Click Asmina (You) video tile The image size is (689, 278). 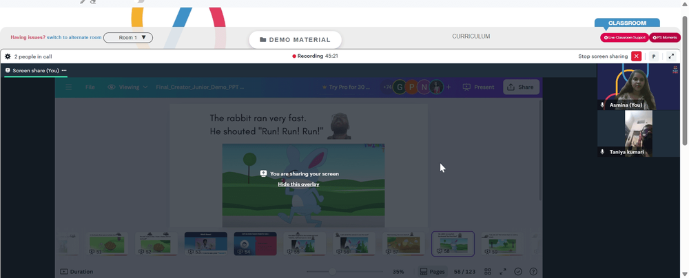coord(639,87)
